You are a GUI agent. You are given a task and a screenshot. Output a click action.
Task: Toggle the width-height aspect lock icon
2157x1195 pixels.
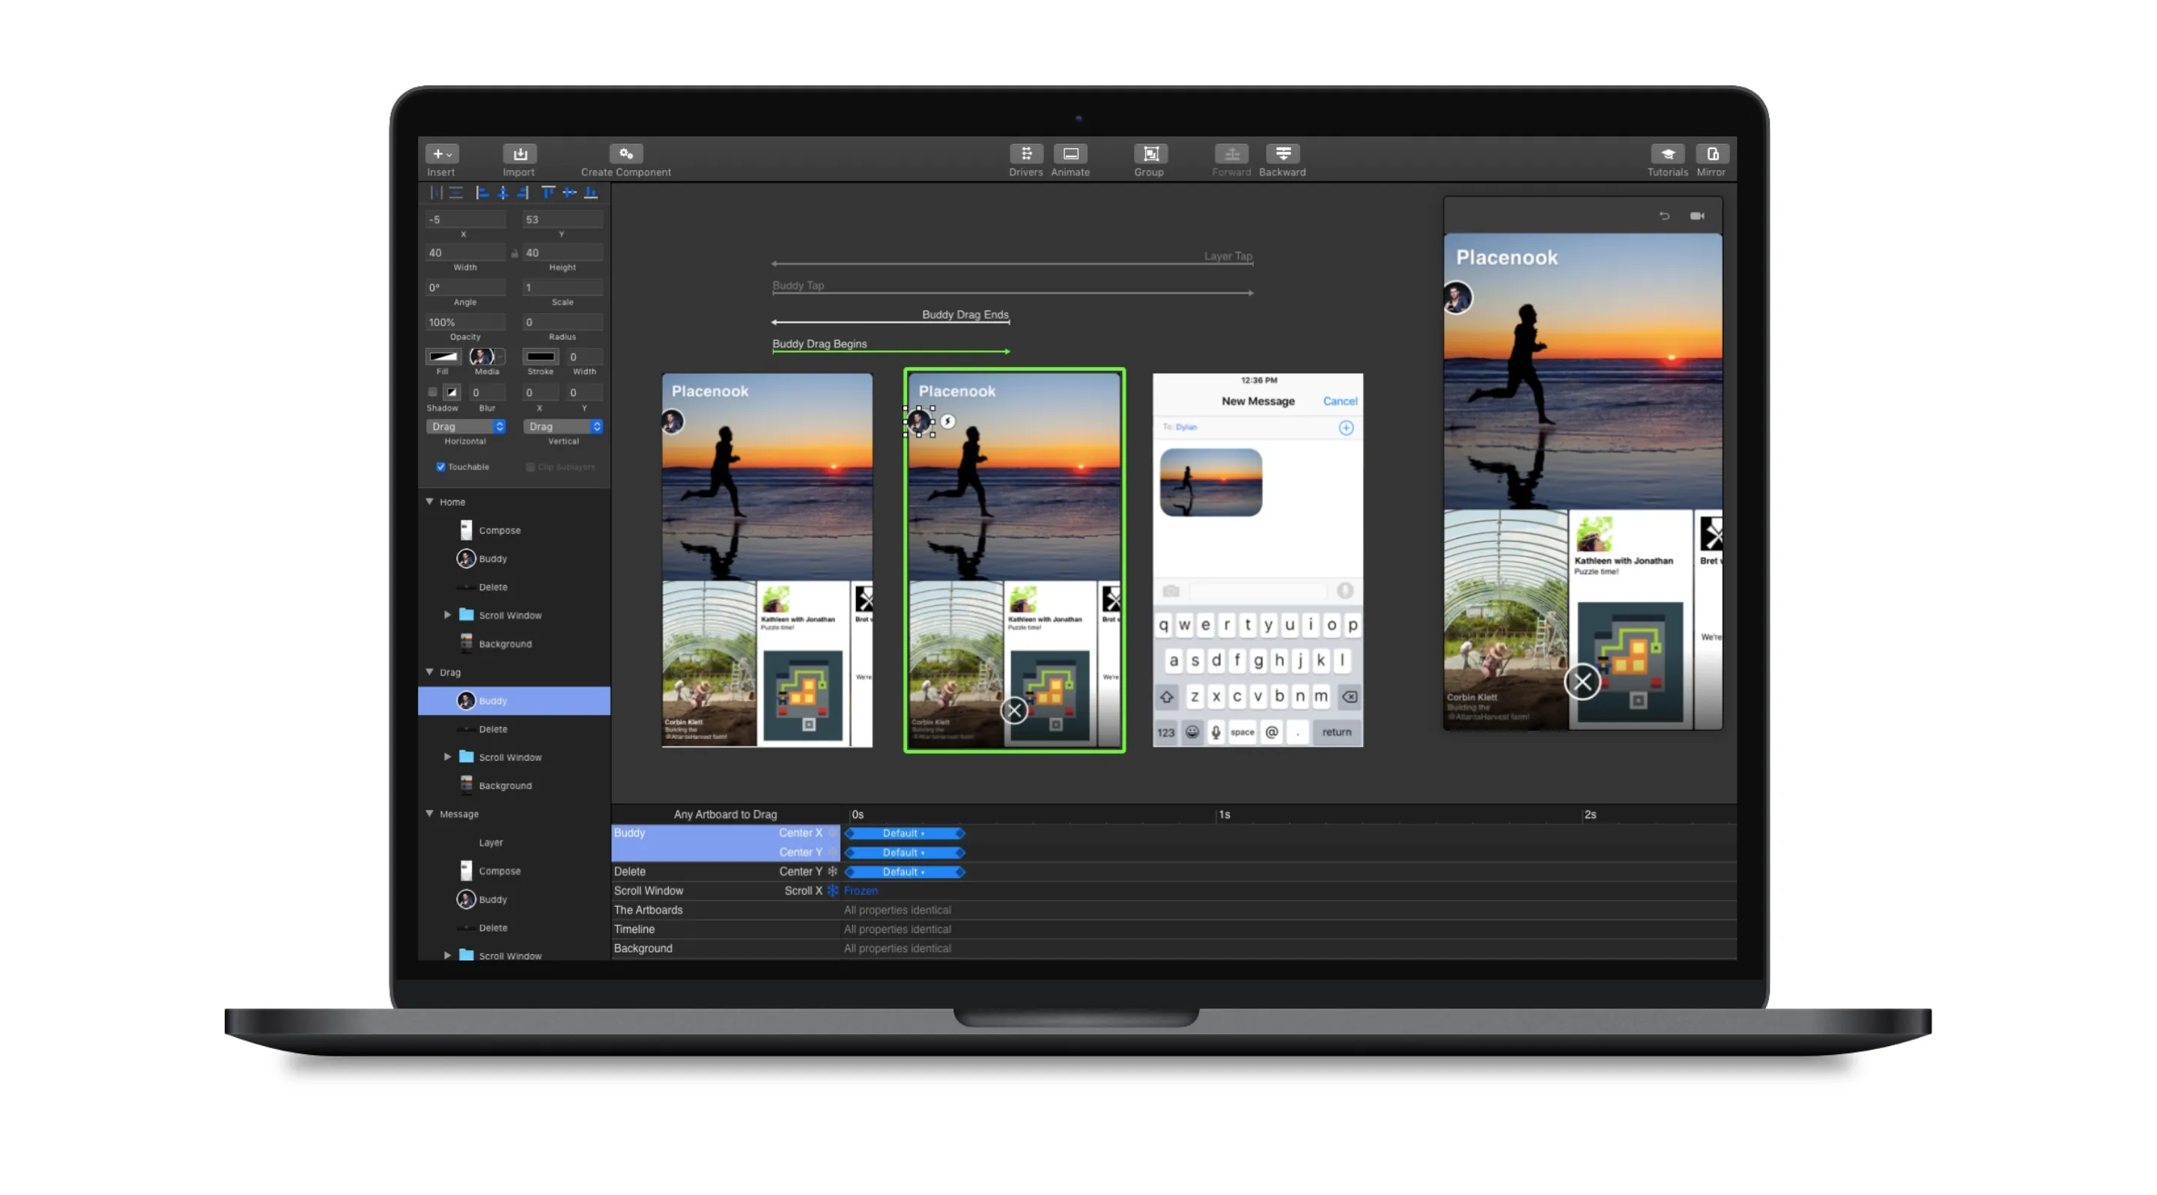pyautogui.click(x=514, y=254)
